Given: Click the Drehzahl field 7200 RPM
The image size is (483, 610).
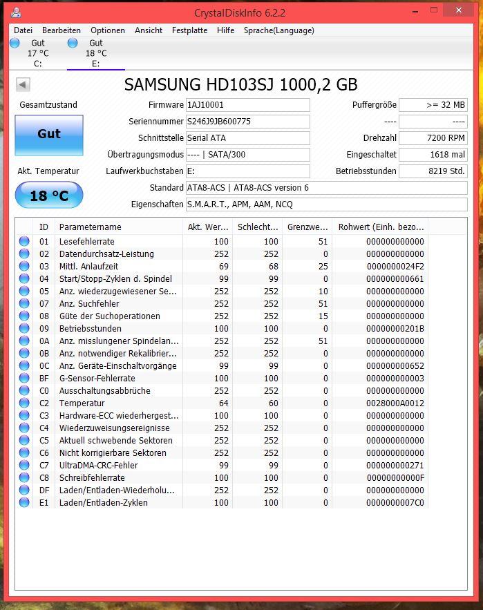Looking at the screenshot, I should (433, 138).
